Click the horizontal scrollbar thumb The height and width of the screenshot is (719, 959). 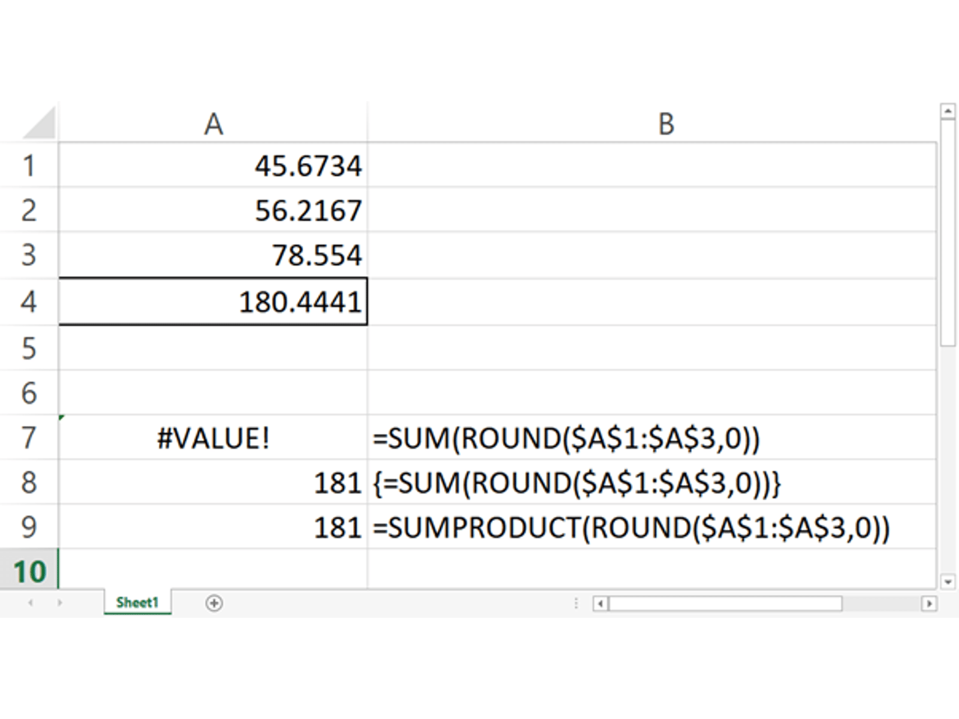tap(725, 603)
